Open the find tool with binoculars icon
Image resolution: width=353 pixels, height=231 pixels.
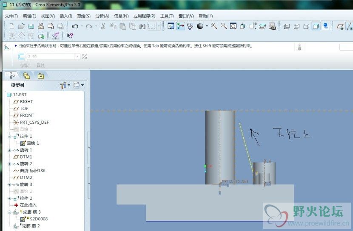142,26
